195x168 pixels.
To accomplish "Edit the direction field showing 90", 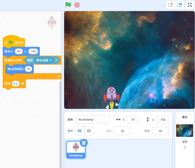I will click(x=160, y=131).
